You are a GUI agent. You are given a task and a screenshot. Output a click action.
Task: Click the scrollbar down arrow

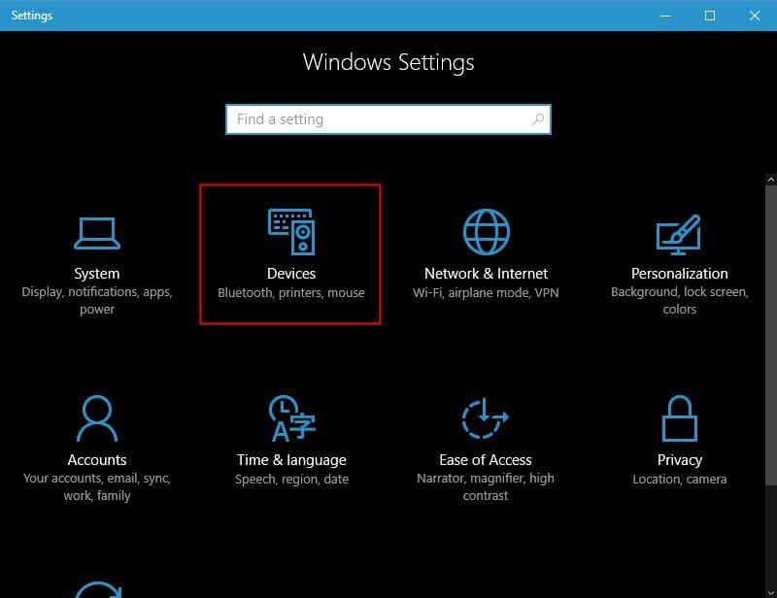771,592
